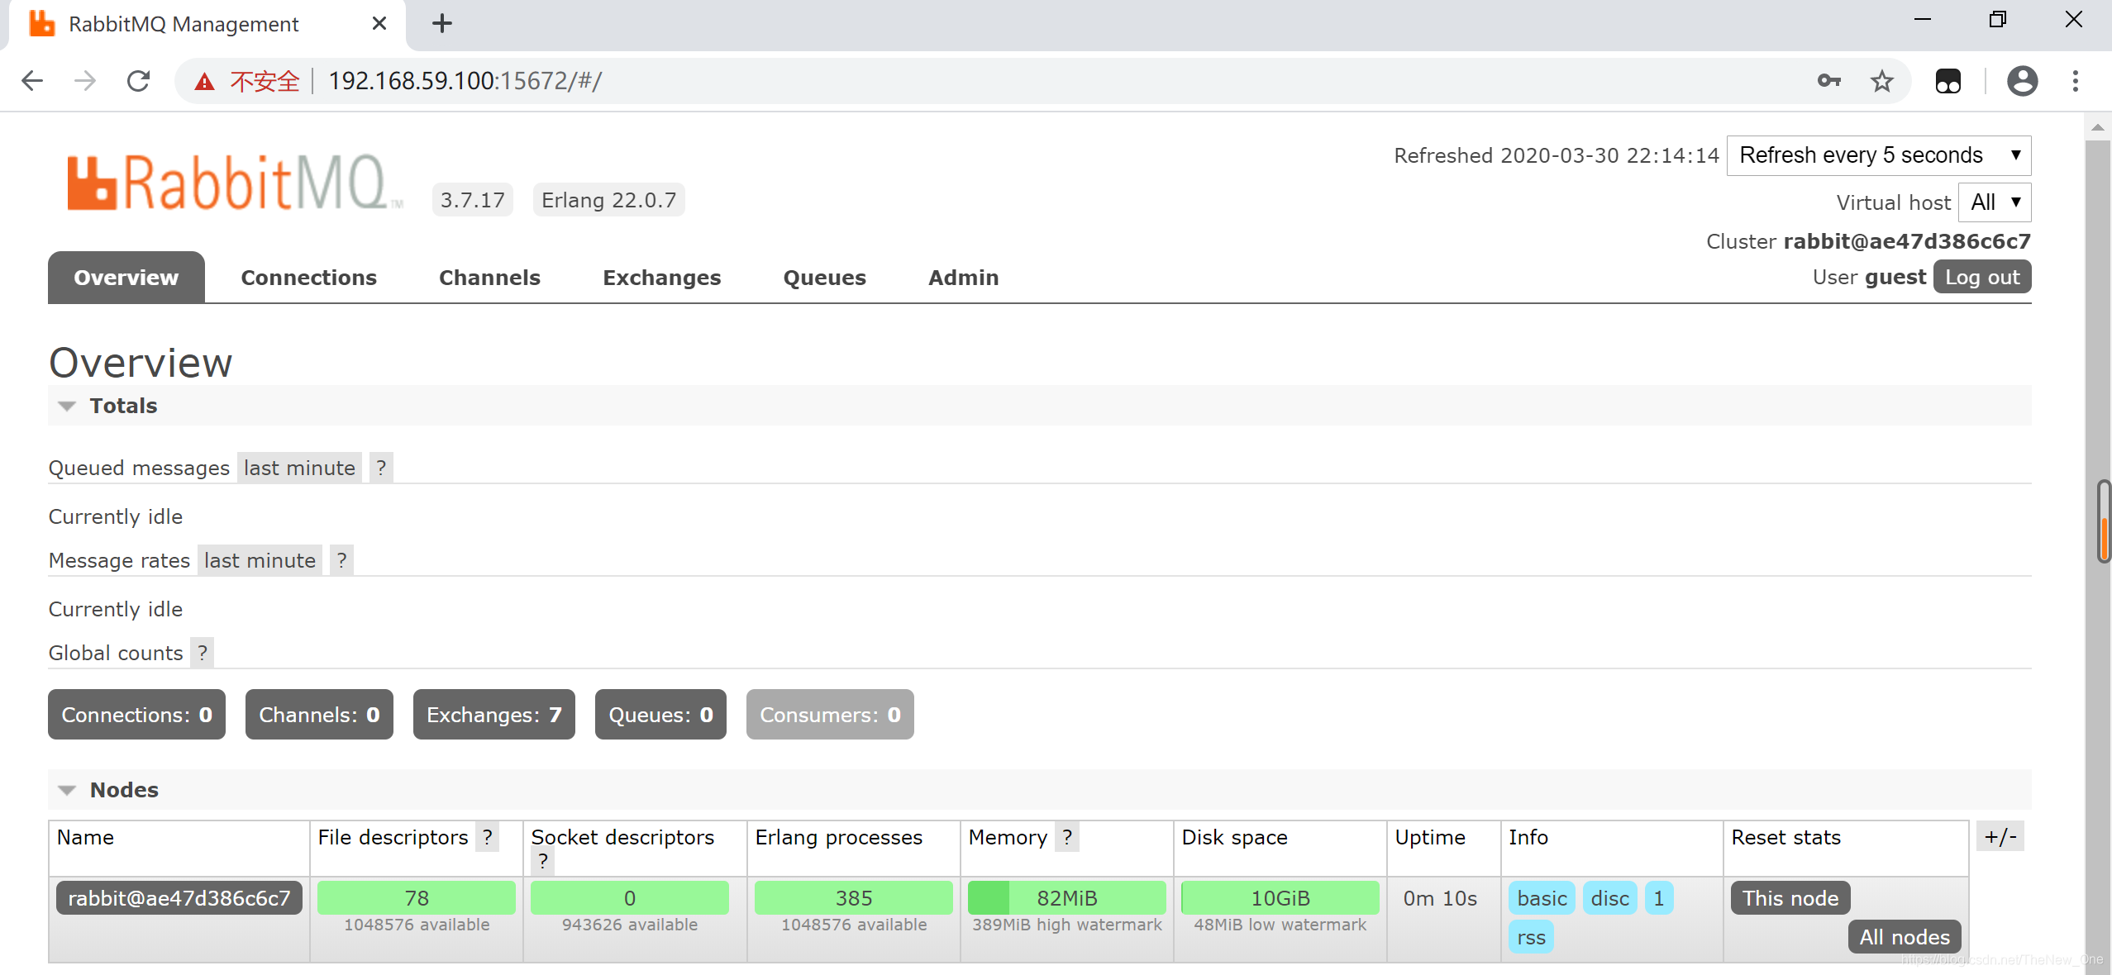This screenshot has height=975, width=2112.
Task: Click the RabbitMQ logo
Action: coord(234,183)
